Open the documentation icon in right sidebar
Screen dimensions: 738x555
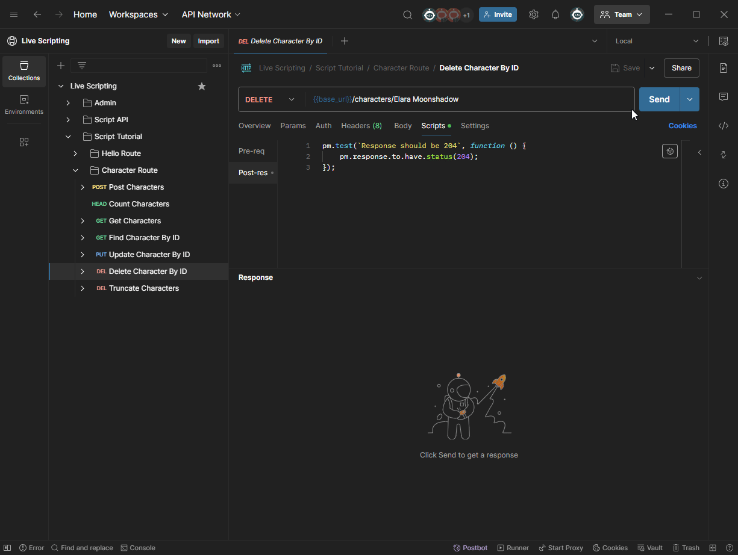pos(724,68)
